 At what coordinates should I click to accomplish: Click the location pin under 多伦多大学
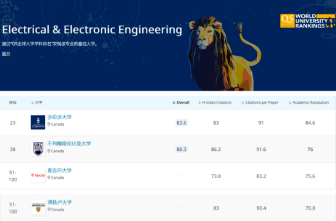tap(49, 124)
